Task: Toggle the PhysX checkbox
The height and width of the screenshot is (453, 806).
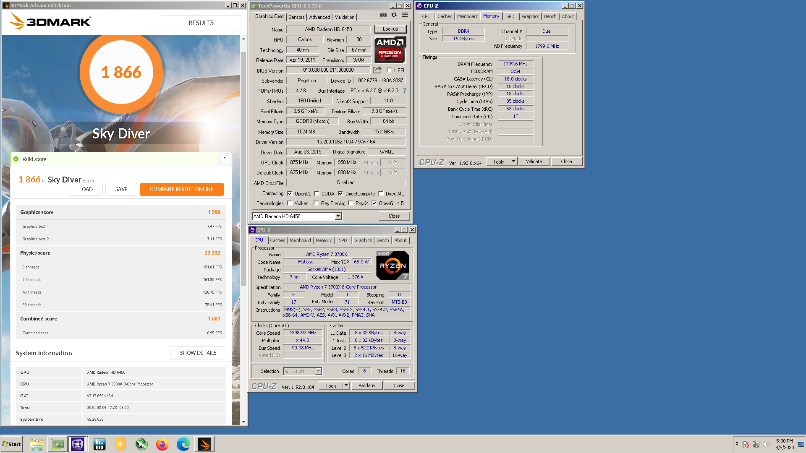Action: tap(351, 203)
